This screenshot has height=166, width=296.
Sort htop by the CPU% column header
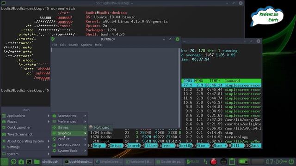point(188,81)
